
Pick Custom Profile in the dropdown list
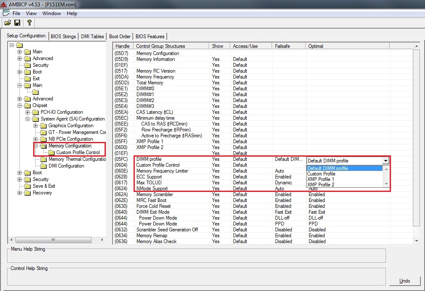321,174
